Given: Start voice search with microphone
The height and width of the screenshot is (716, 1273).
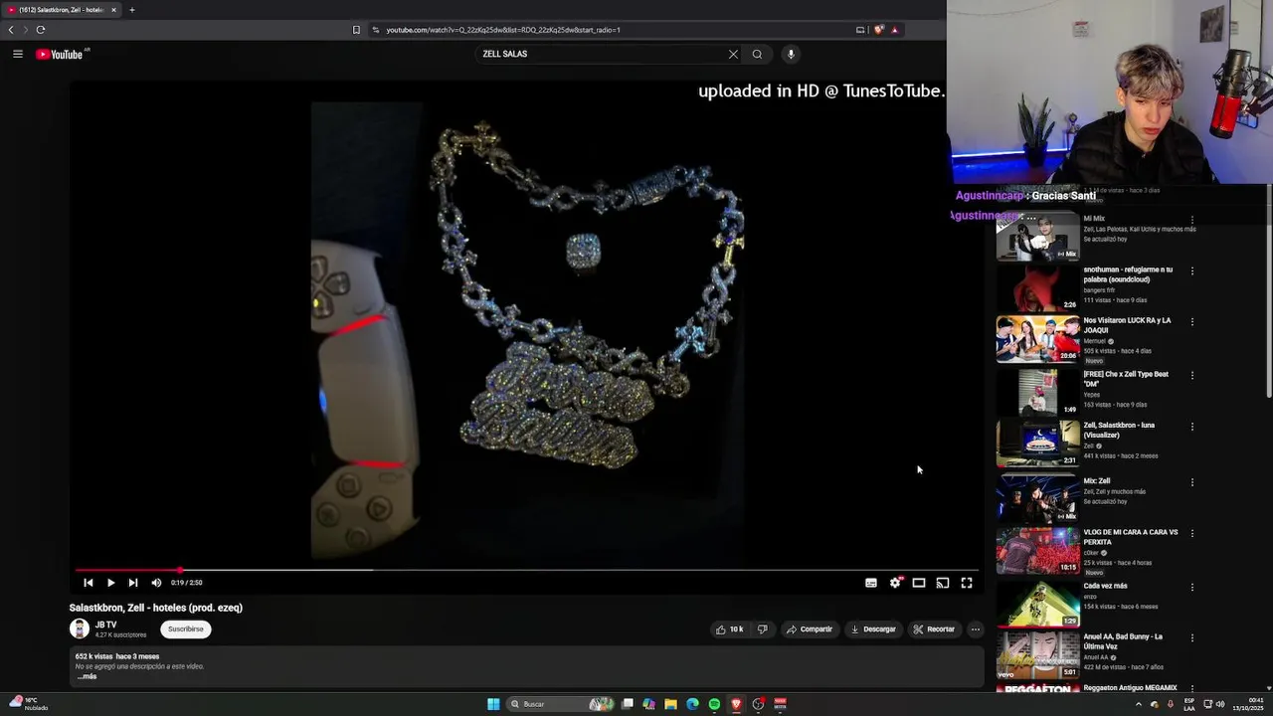Looking at the screenshot, I should [x=791, y=54].
